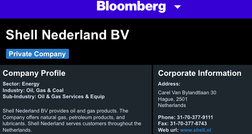Click the Bloomberg logo in header
This screenshot has width=252, height=134.
(x=131, y=7)
